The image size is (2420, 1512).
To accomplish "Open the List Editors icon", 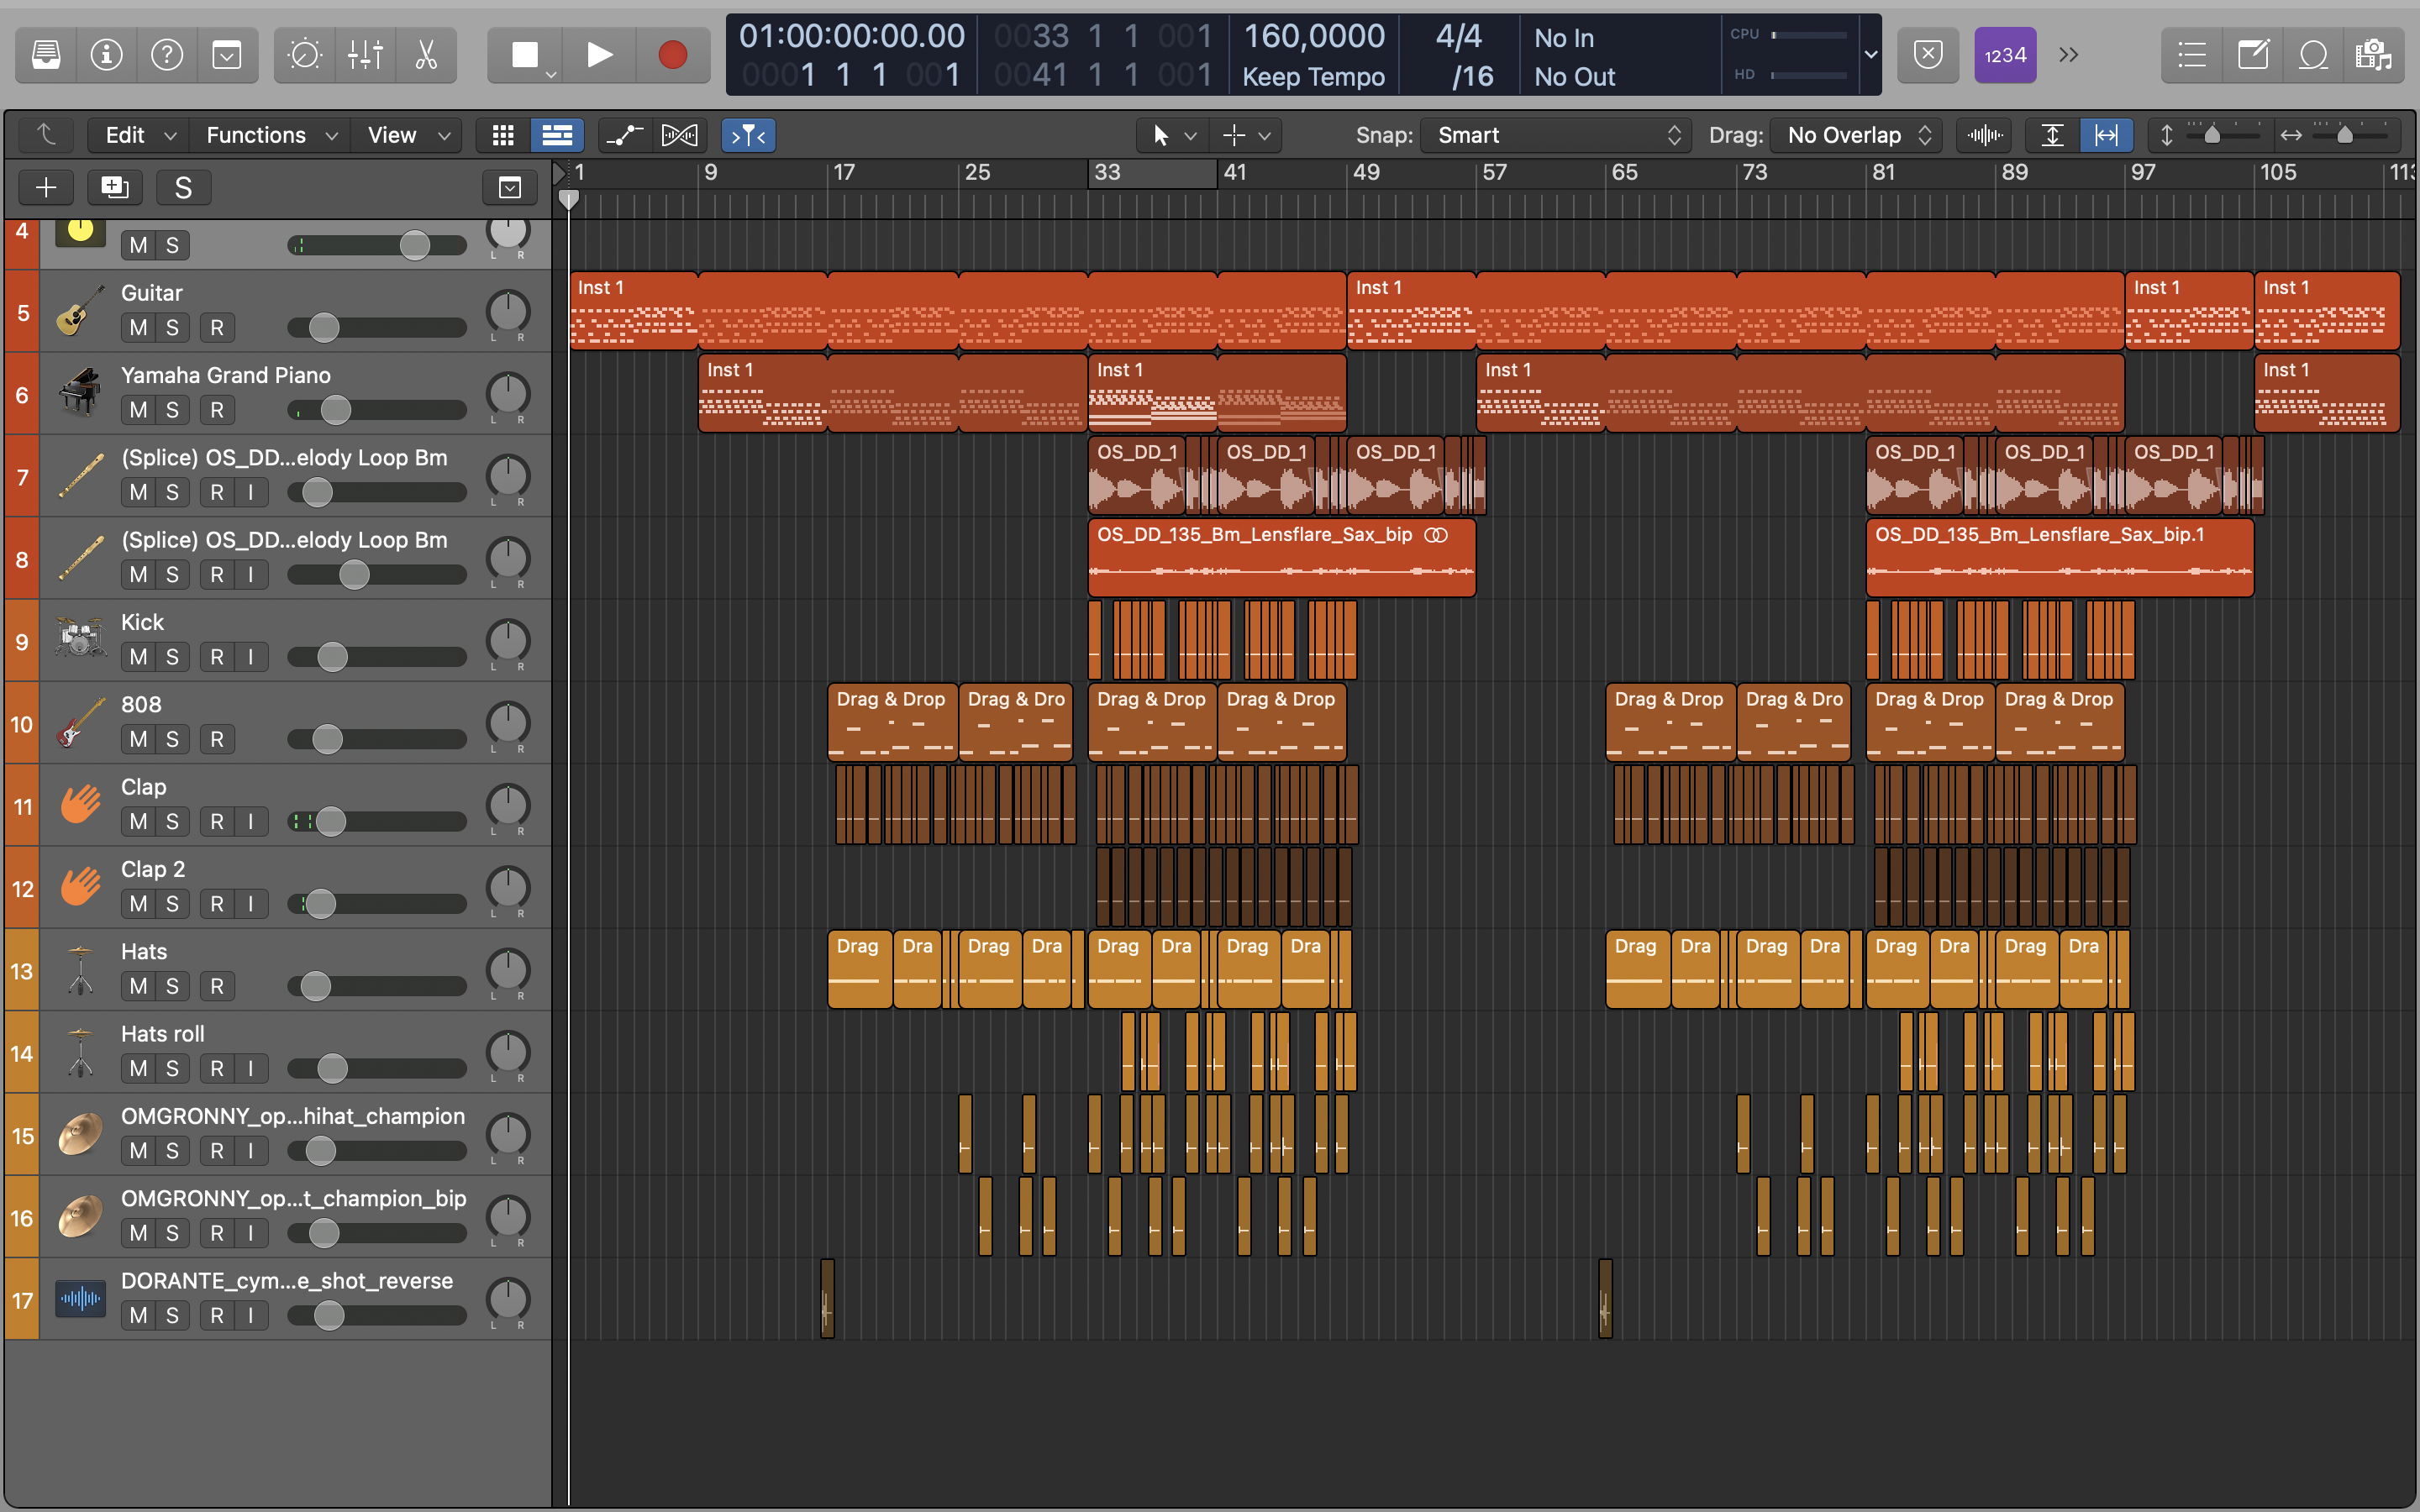I will [2192, 55].
